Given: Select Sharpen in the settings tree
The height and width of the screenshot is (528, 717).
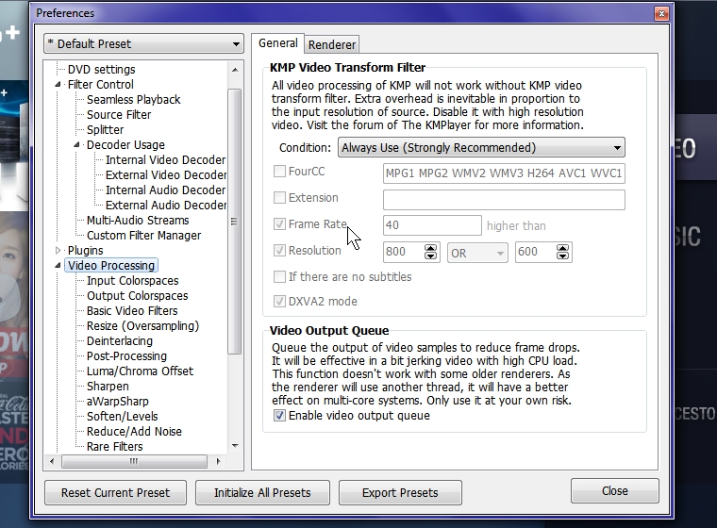Looking at the screenshot, I should tap(108, 387).
